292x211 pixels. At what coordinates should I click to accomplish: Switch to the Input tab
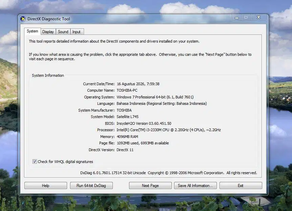pos(77,32)
